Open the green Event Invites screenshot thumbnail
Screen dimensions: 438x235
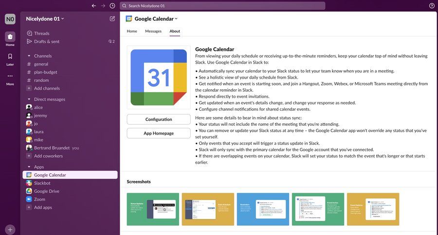pyautogui.click(x=318, y=209)
